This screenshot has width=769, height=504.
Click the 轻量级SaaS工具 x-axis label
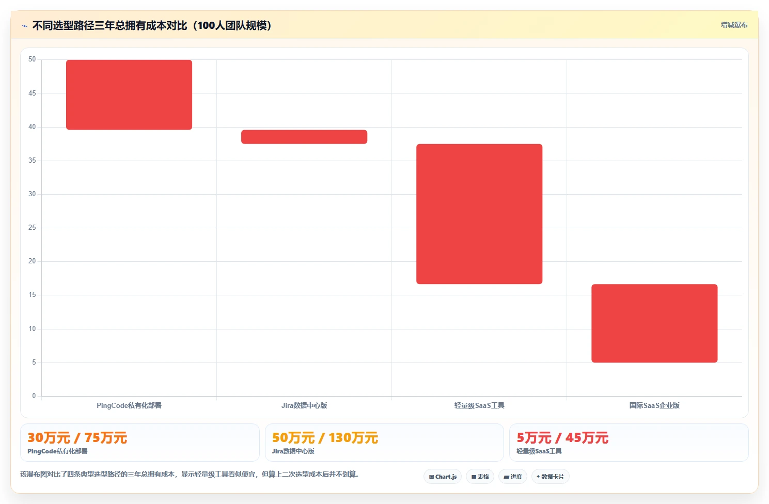pos(479,405)
